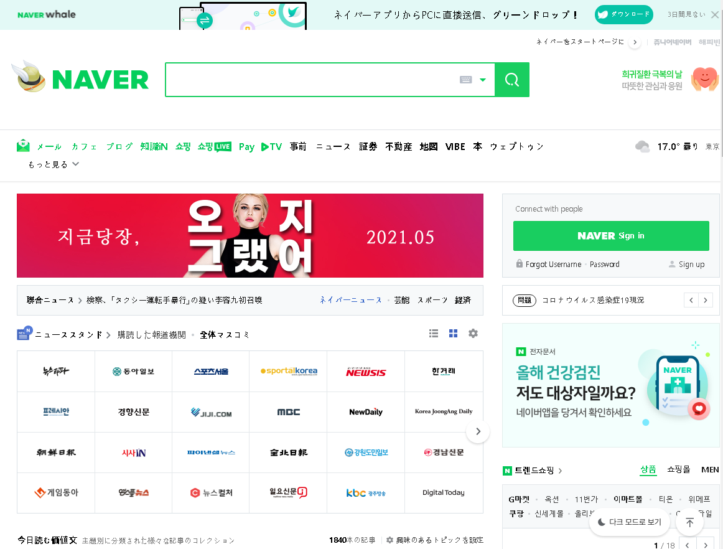The height and width of the screenshot is (549, 723).
Task: Show next page of Newsstand publishers
Action: click(x=477, y=431)
